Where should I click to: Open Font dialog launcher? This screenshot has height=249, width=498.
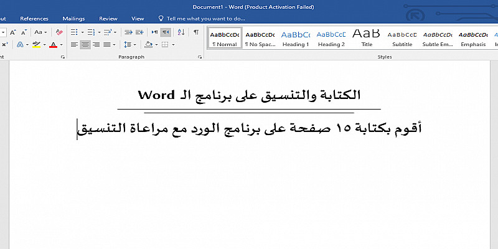pyautogui.click(x=63, y=57)
